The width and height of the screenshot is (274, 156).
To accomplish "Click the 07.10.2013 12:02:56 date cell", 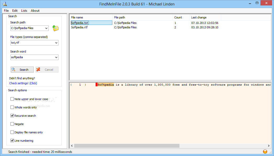I will 205,23.
